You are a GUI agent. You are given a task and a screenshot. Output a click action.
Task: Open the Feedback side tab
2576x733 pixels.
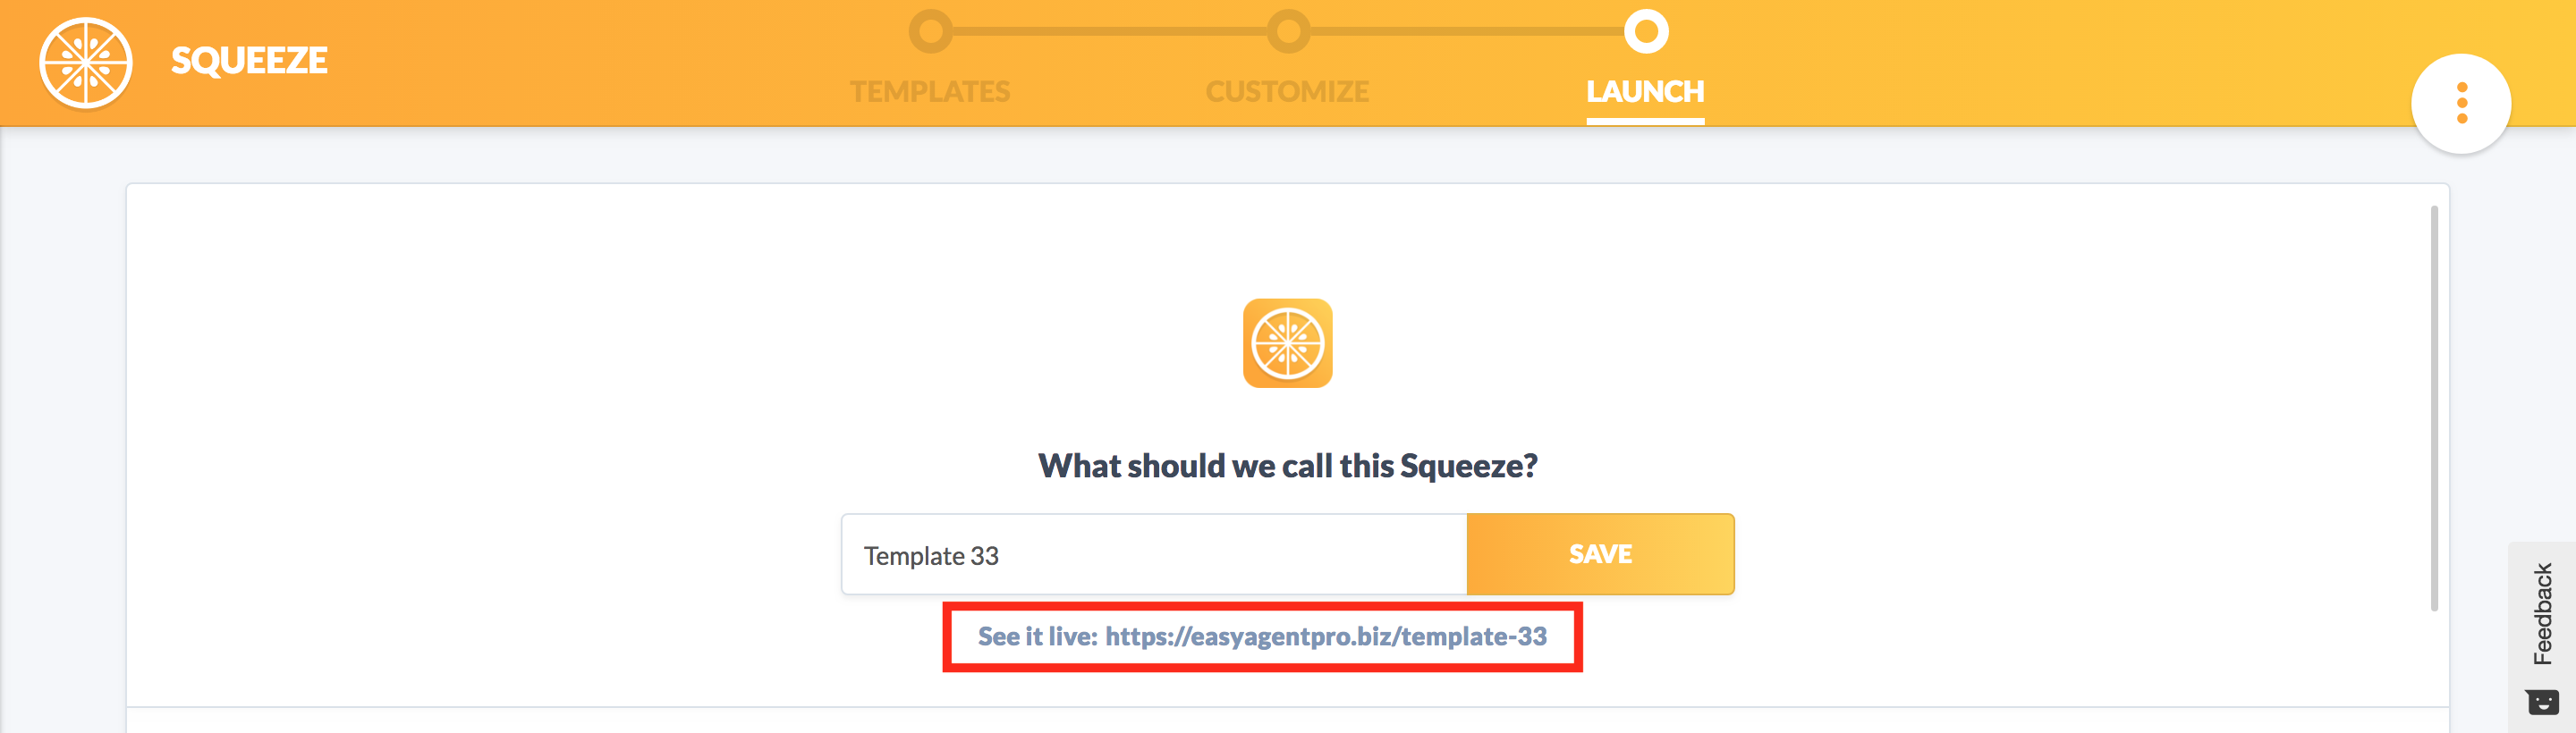tap(2542, 613)
